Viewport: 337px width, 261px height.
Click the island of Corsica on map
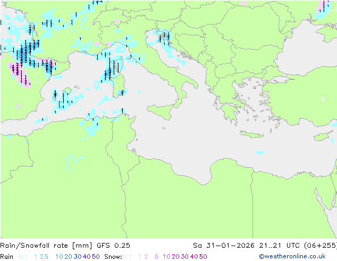pyautogui.click(x=120, y=66)
